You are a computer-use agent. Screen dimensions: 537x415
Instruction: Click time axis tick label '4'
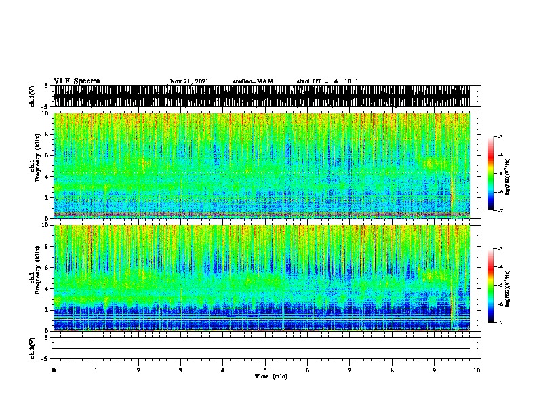tap(223, 370)
